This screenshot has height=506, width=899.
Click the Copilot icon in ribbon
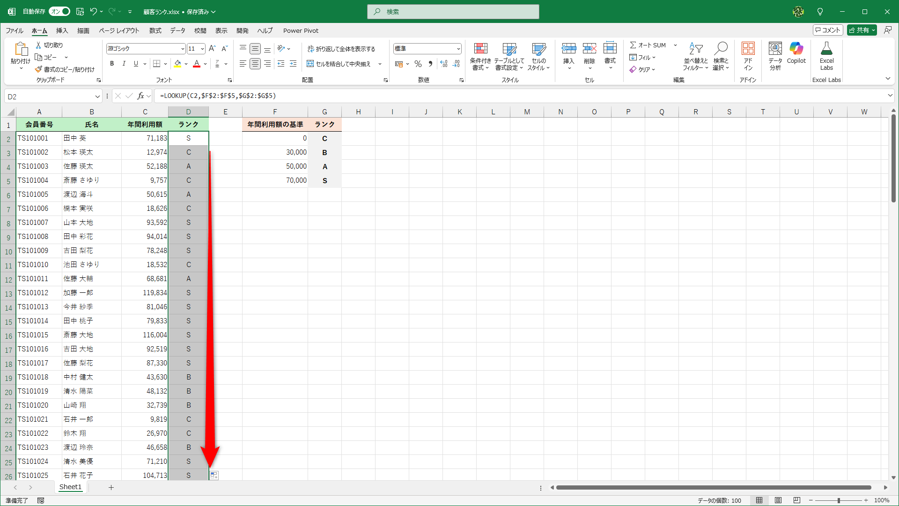pyautogui.click(x=796, y=49)
